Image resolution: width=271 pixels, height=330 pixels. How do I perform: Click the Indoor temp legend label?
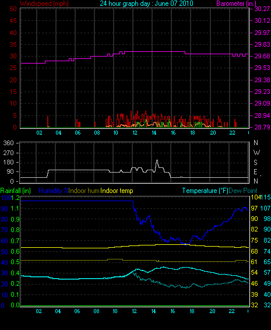(117, 191)
